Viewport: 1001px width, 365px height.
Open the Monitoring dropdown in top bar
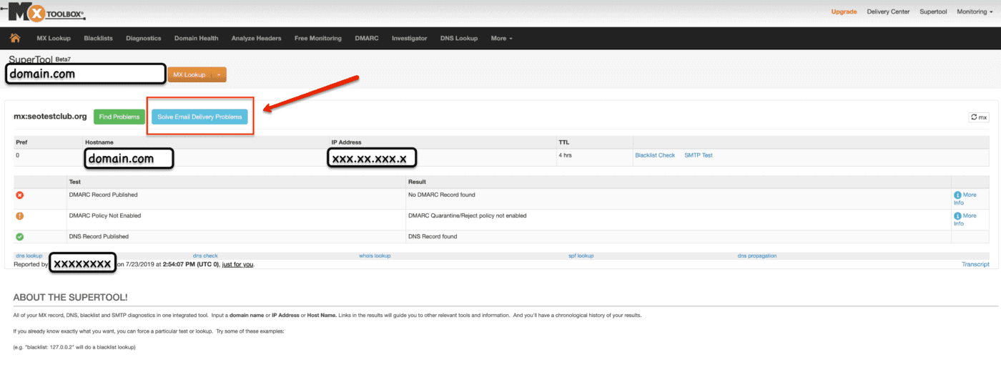point(975,11)
